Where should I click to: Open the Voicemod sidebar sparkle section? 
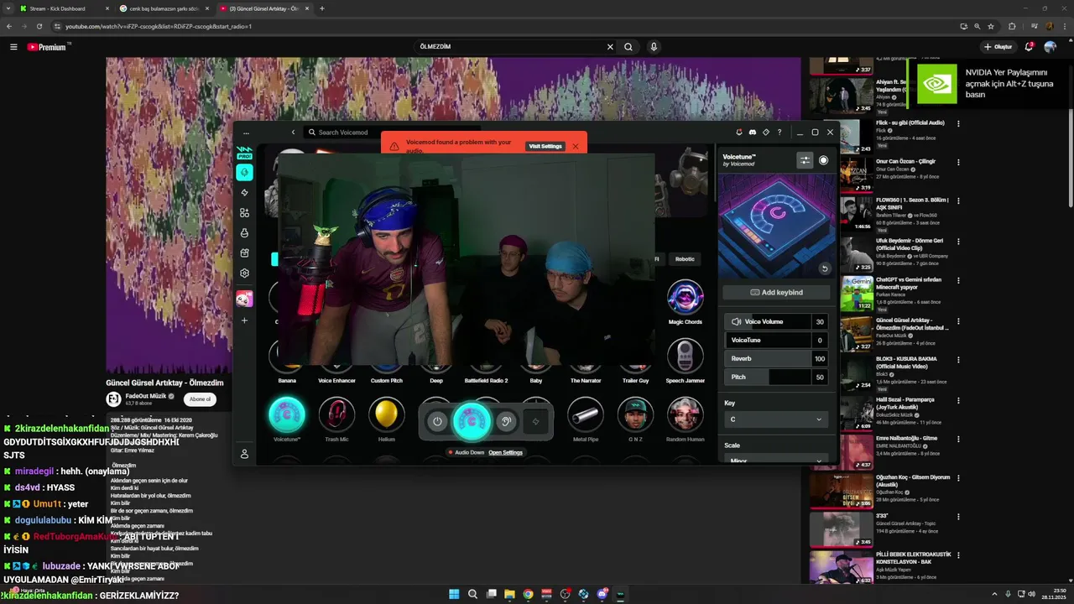244,193
